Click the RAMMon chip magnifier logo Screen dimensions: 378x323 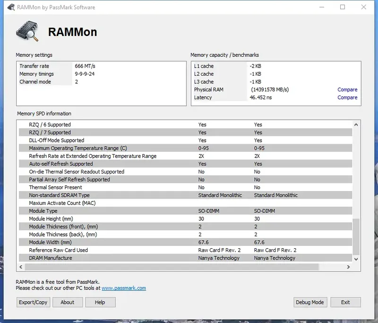click(x=27, y=31)
